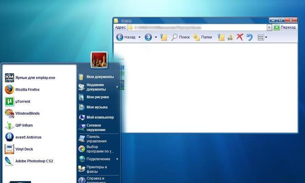Go up one folder level
305x183 pixels.
[x=163, y=37]
